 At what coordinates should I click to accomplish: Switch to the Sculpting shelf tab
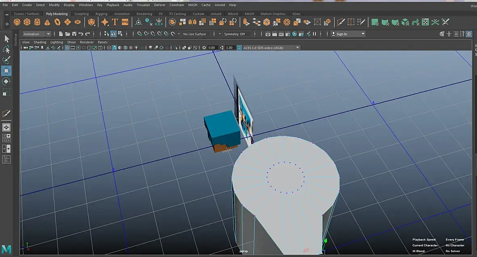(82, 14)
